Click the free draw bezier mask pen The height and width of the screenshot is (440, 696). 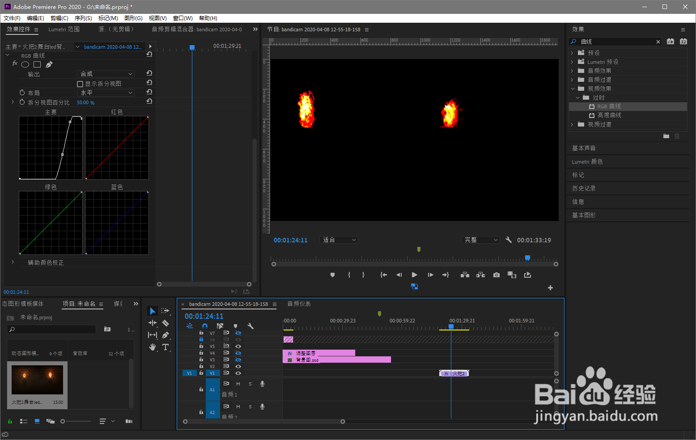(x=49, y=64)
